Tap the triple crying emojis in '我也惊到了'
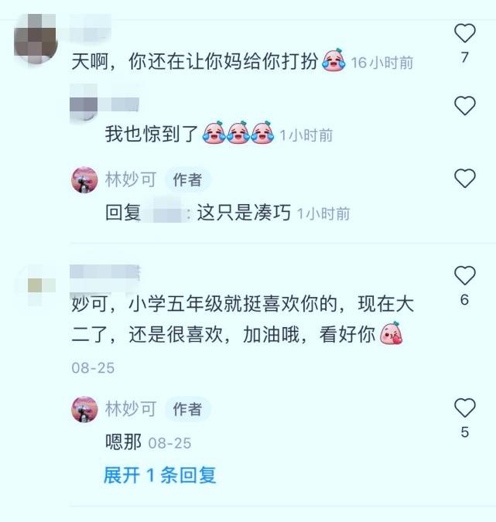The image size is (496, 522). coord(238,132)
